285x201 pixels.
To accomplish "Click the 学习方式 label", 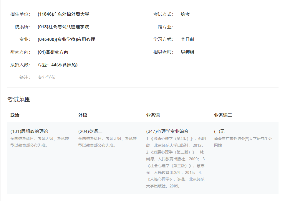I will tap(163, 39).
